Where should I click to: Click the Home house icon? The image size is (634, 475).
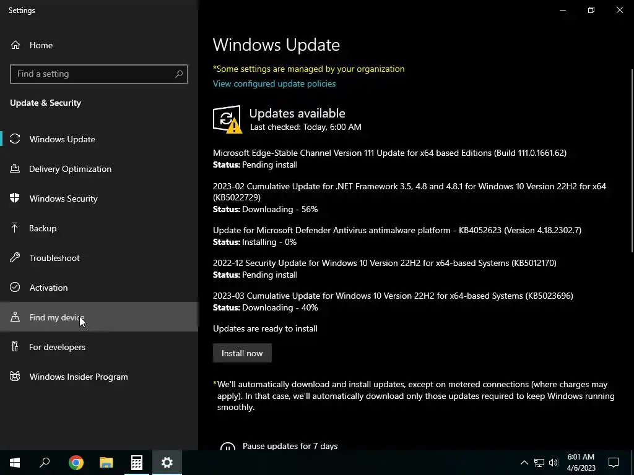pos(15,45)
